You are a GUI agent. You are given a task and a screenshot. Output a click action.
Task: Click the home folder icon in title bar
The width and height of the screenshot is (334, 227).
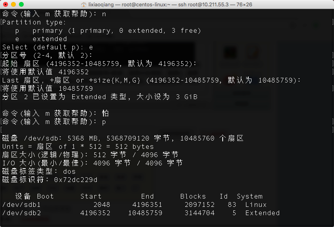[83, 4]
